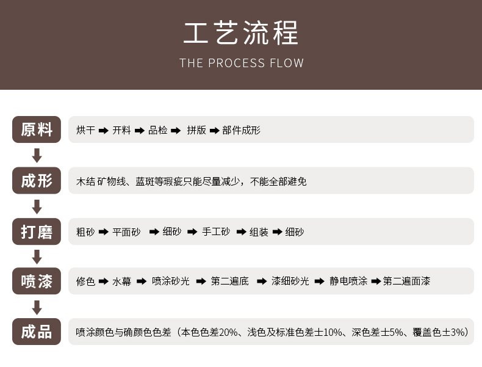This screenshot has height=367, width=482.
Task: Click the 第二遍面漆 step text
Action: [x=406, y=282]
